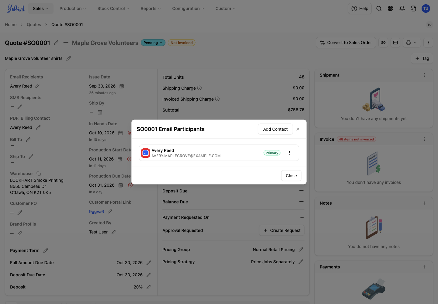The height and width of the screenshot is (304, 438).
Task: Open the notifications bell
Action: 402,9
